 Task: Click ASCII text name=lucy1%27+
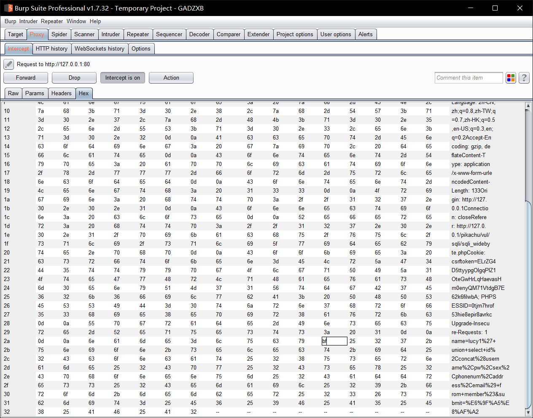coord(474,341)
